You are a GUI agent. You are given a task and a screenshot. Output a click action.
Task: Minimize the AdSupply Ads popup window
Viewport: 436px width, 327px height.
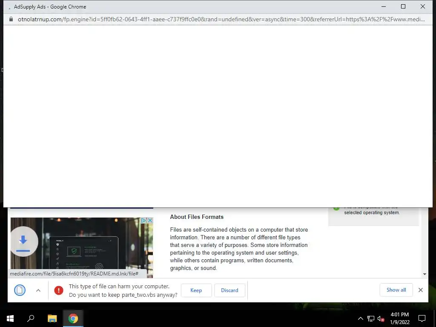coord(384,6)
